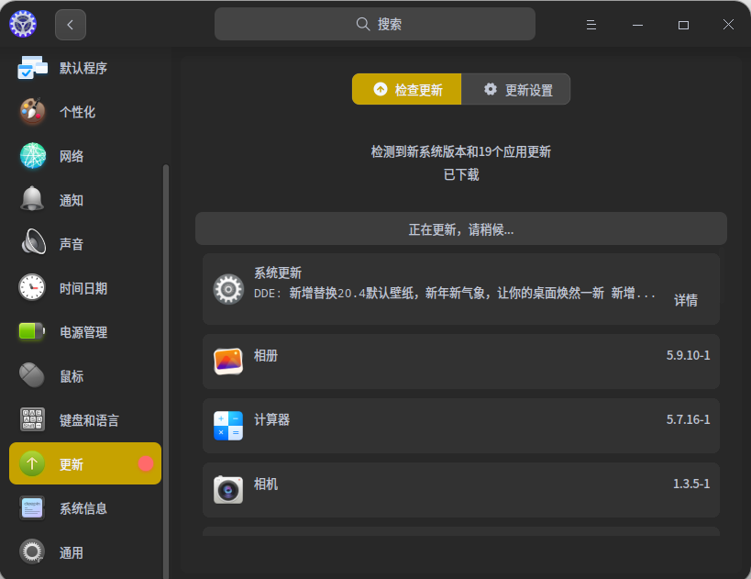Minimize the Control Center window

click(637, 25)
